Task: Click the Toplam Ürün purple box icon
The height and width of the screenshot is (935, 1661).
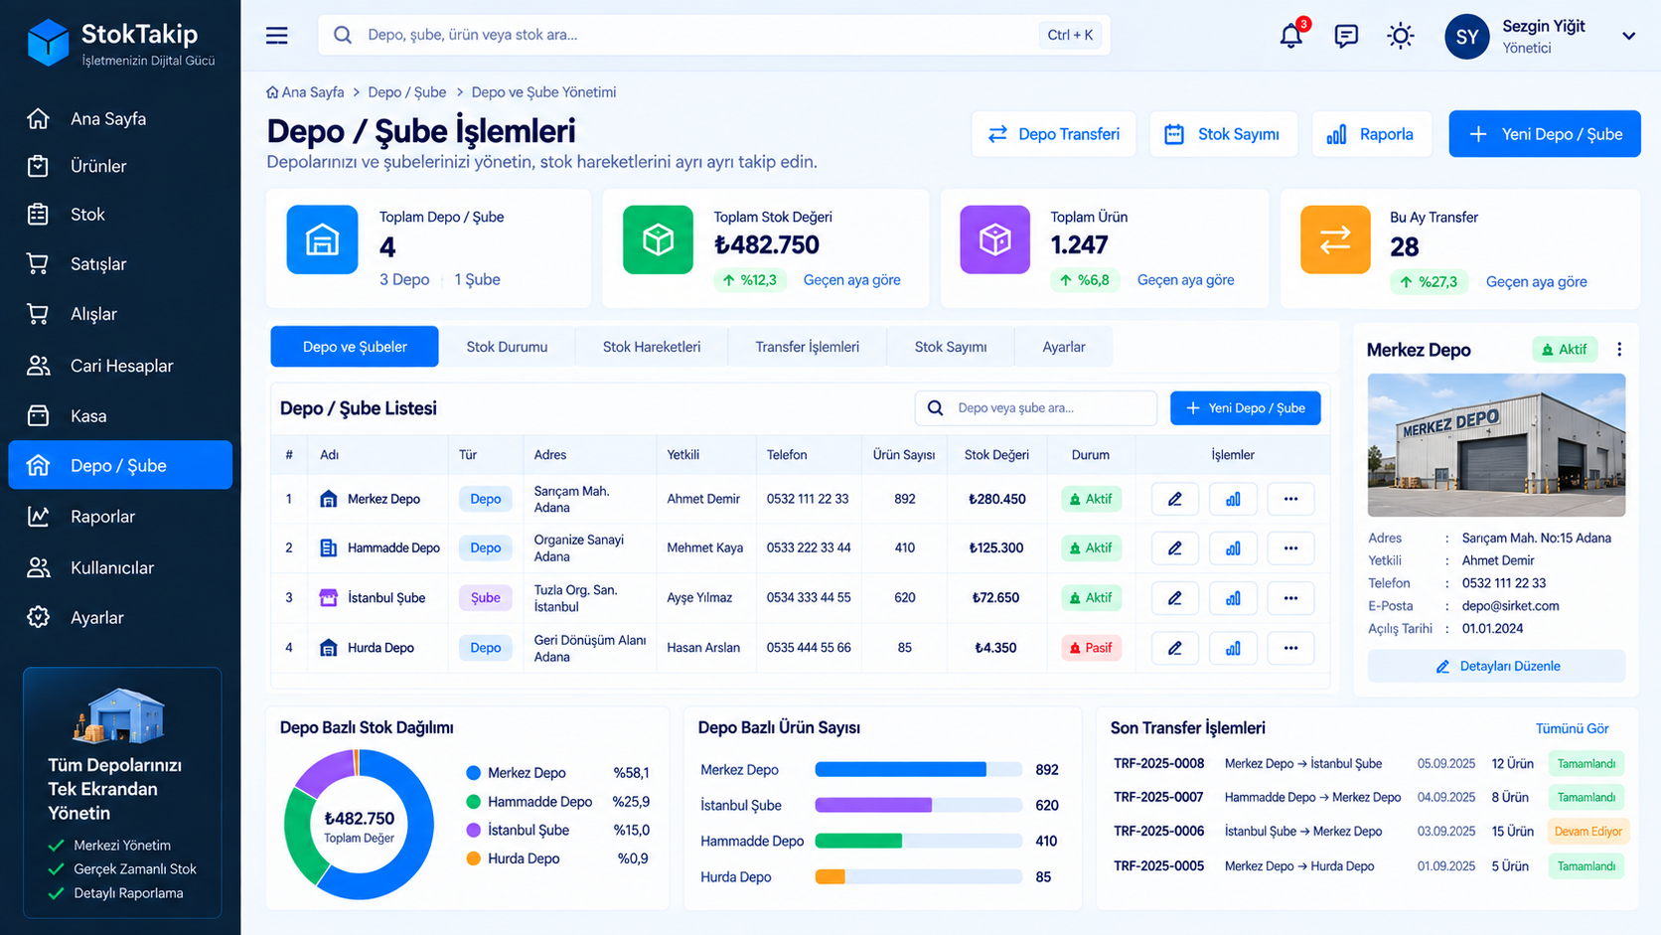Action: click(x=995, y=239)
